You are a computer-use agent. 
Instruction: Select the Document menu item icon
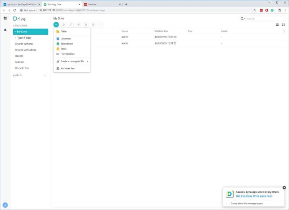point(57,38)
